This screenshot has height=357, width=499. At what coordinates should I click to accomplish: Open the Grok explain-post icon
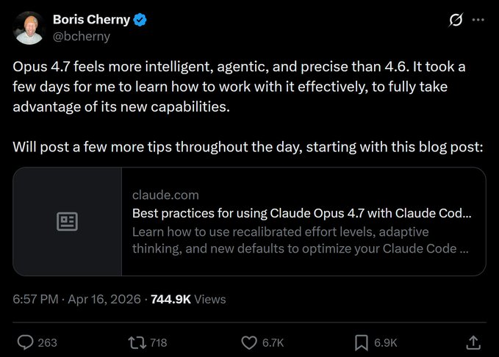point(456,20)
